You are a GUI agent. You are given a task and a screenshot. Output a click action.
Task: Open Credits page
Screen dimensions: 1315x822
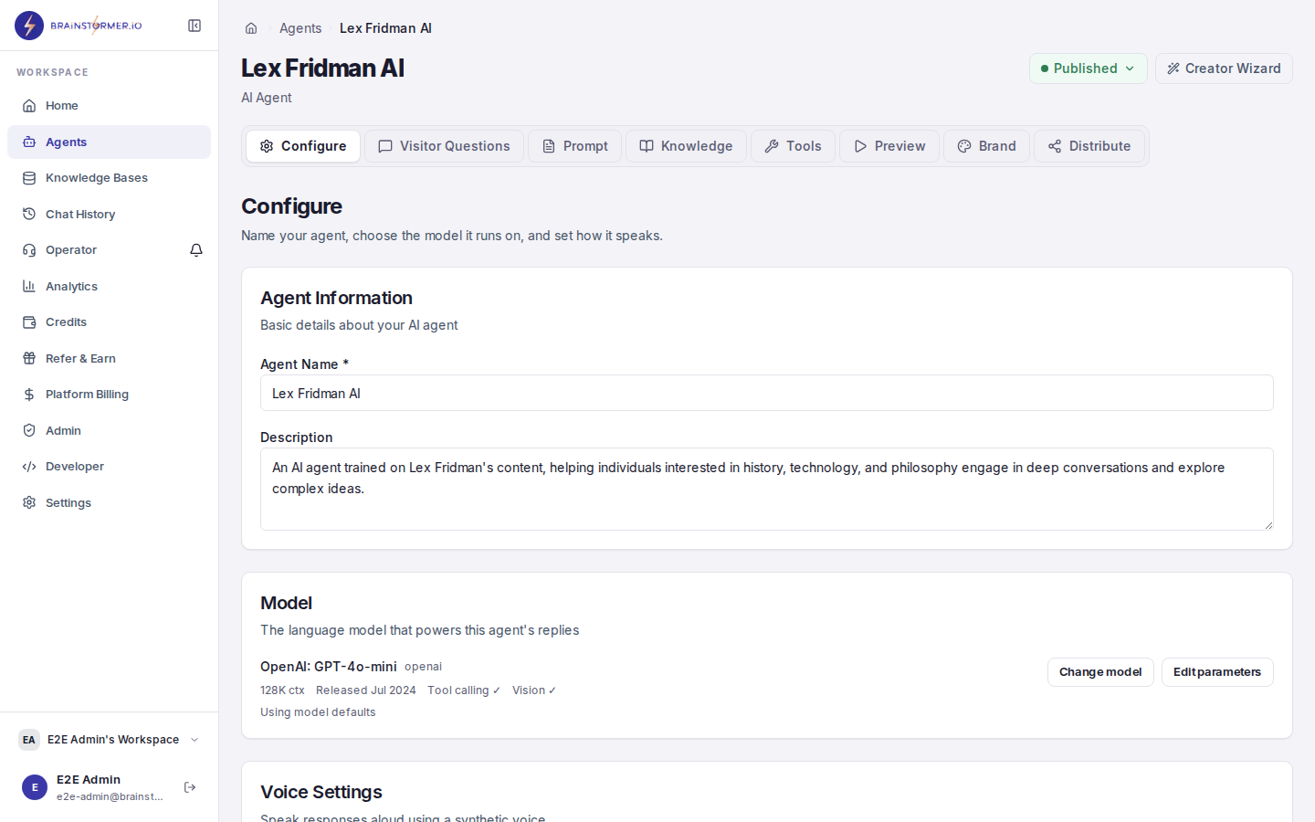point(109,322)
